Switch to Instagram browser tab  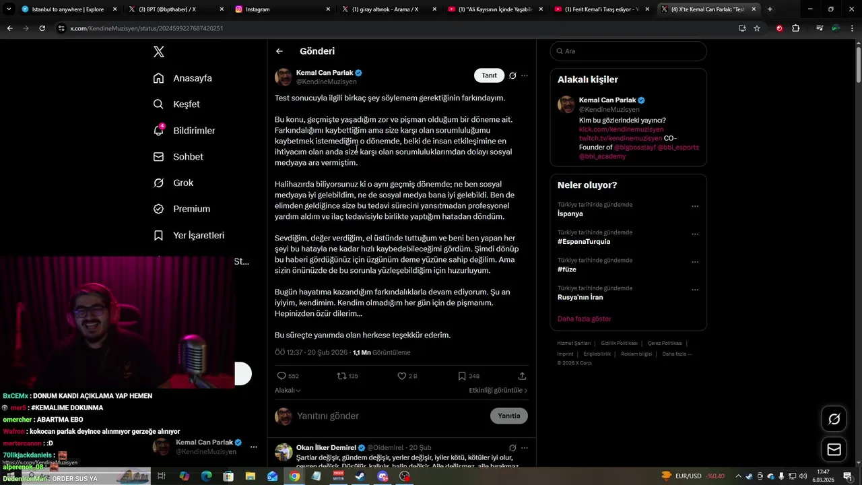(x=283, y=9)
